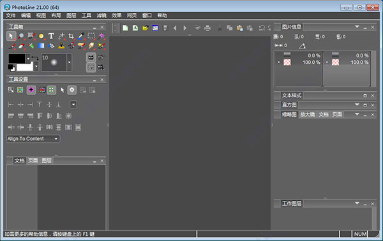Image resolution: width=383 pixels, height=241 pixels.
Task: Open the 直方图 panel menu arrow
Action: (357, 105)
